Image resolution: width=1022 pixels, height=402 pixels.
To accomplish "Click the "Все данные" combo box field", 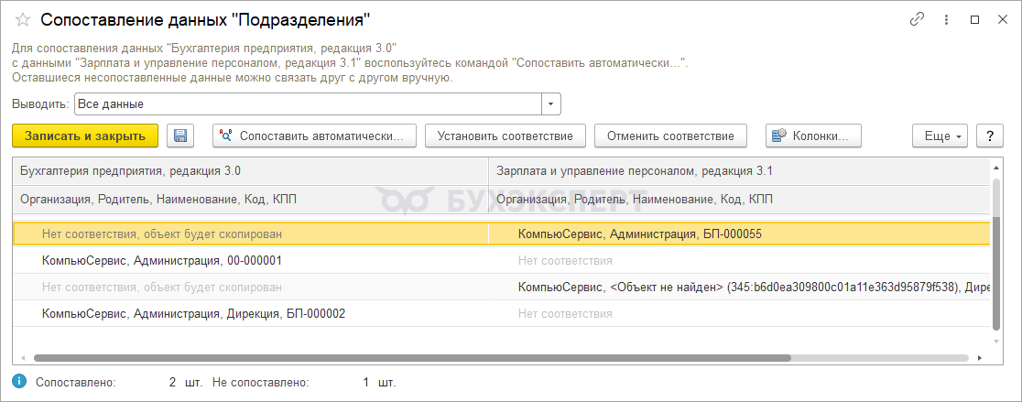I will [308, 103].
